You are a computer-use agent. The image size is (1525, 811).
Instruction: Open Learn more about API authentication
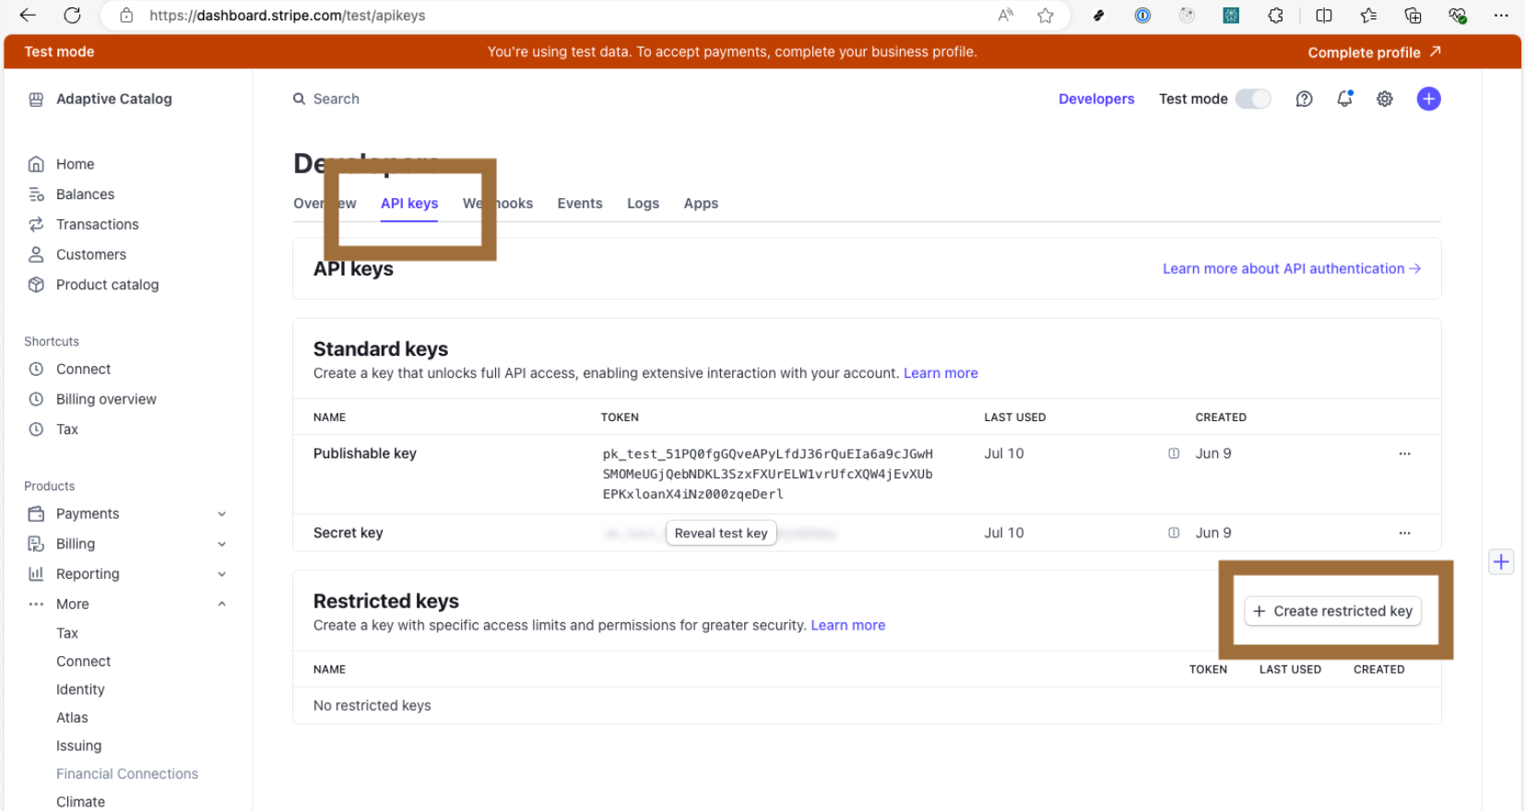click(x=1291, y=269)
